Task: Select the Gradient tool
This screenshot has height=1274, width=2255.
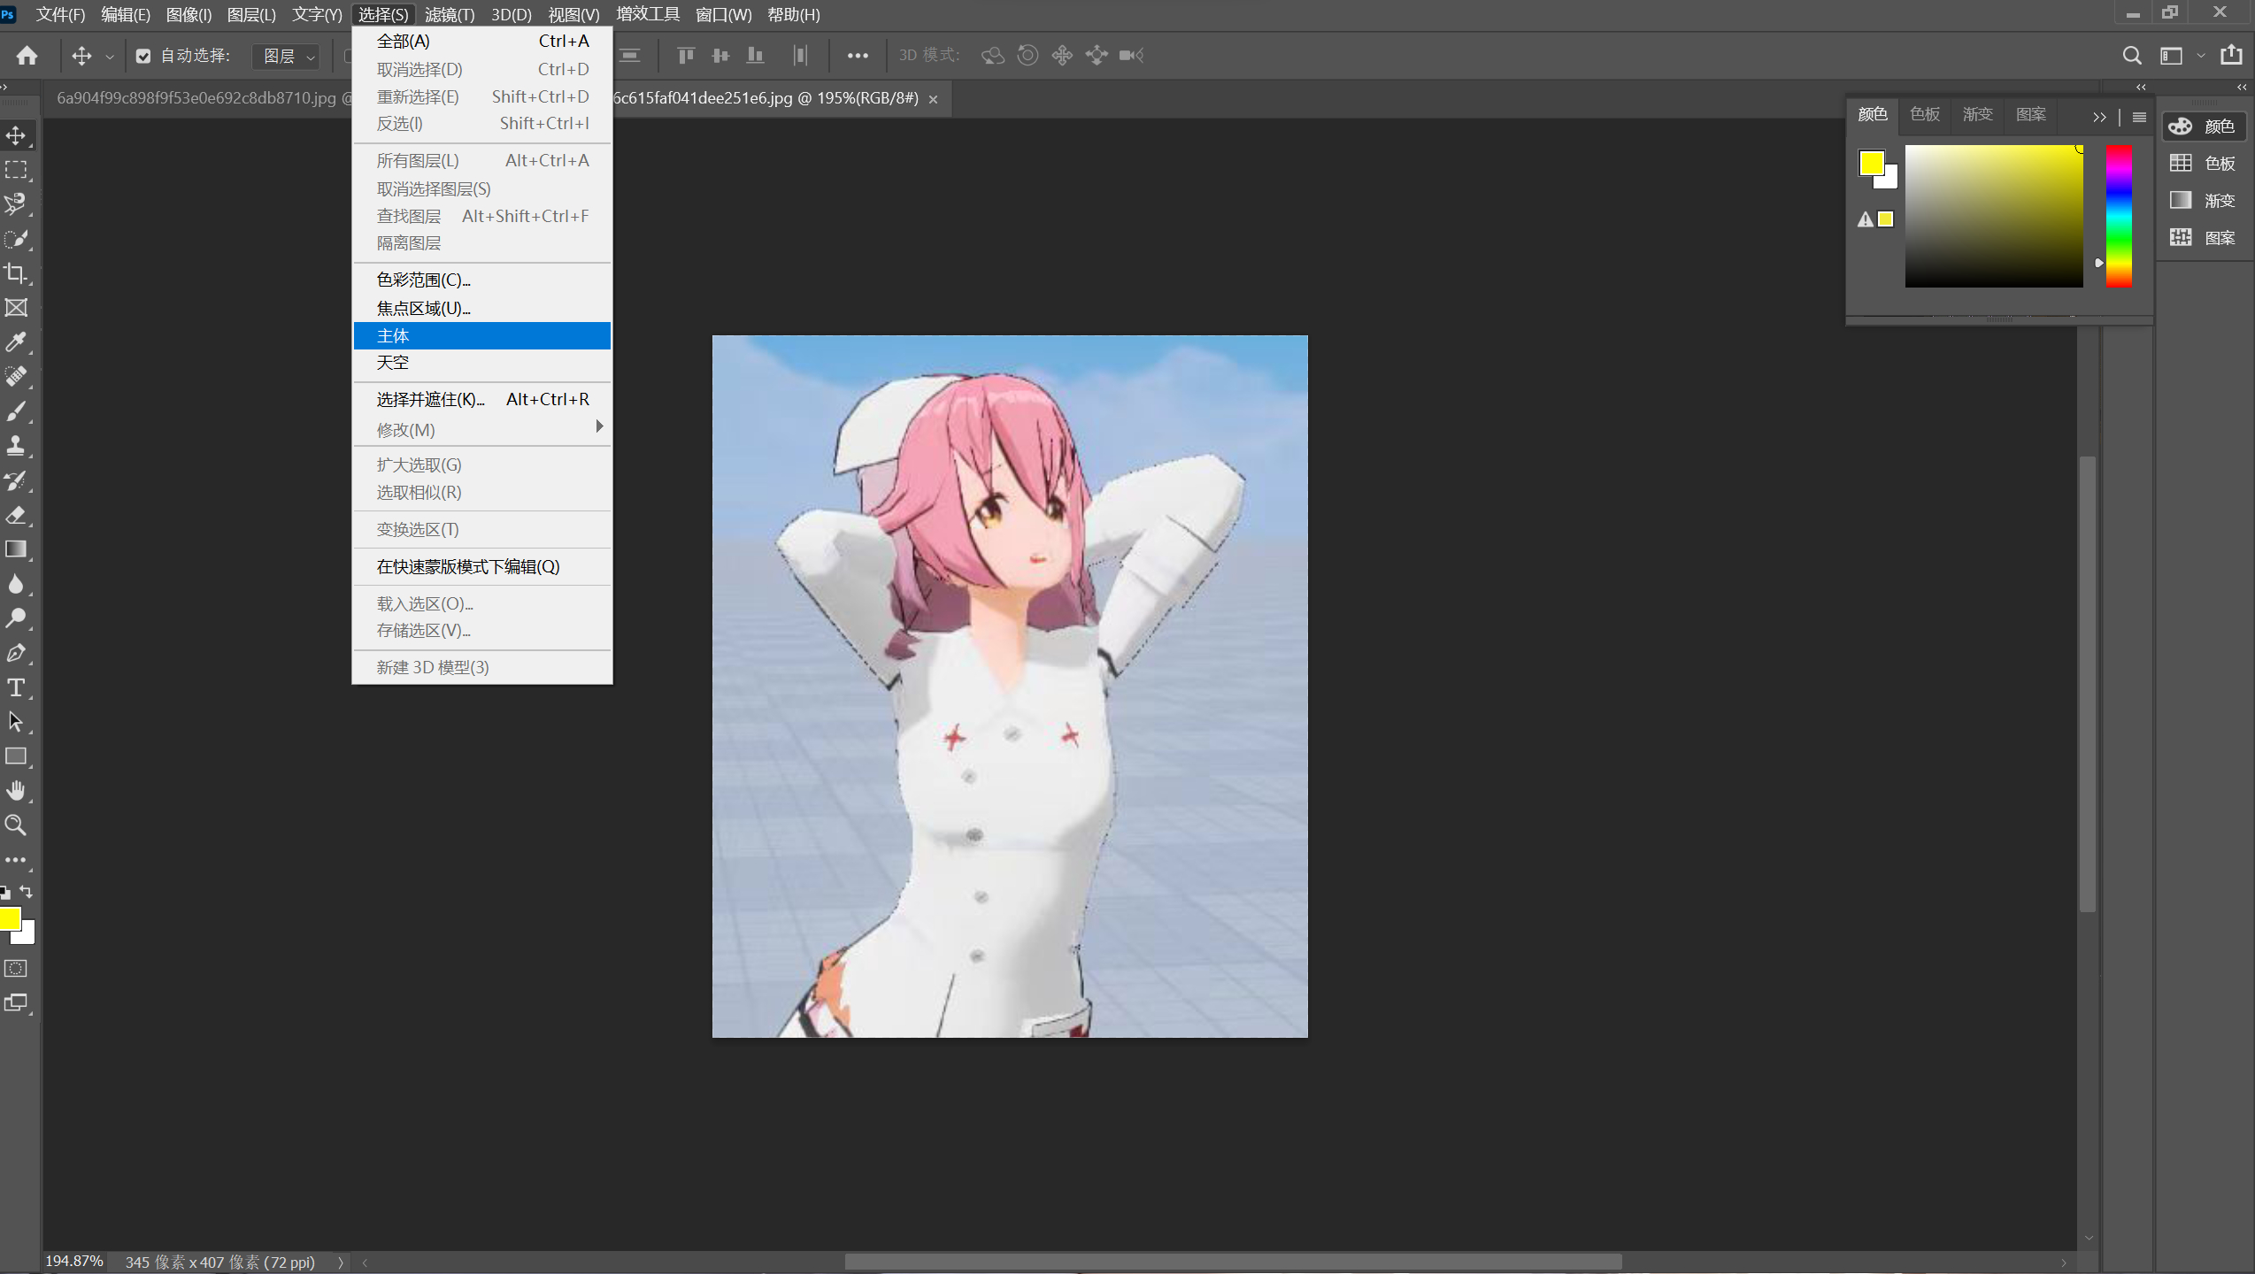Action: point(16,549)
